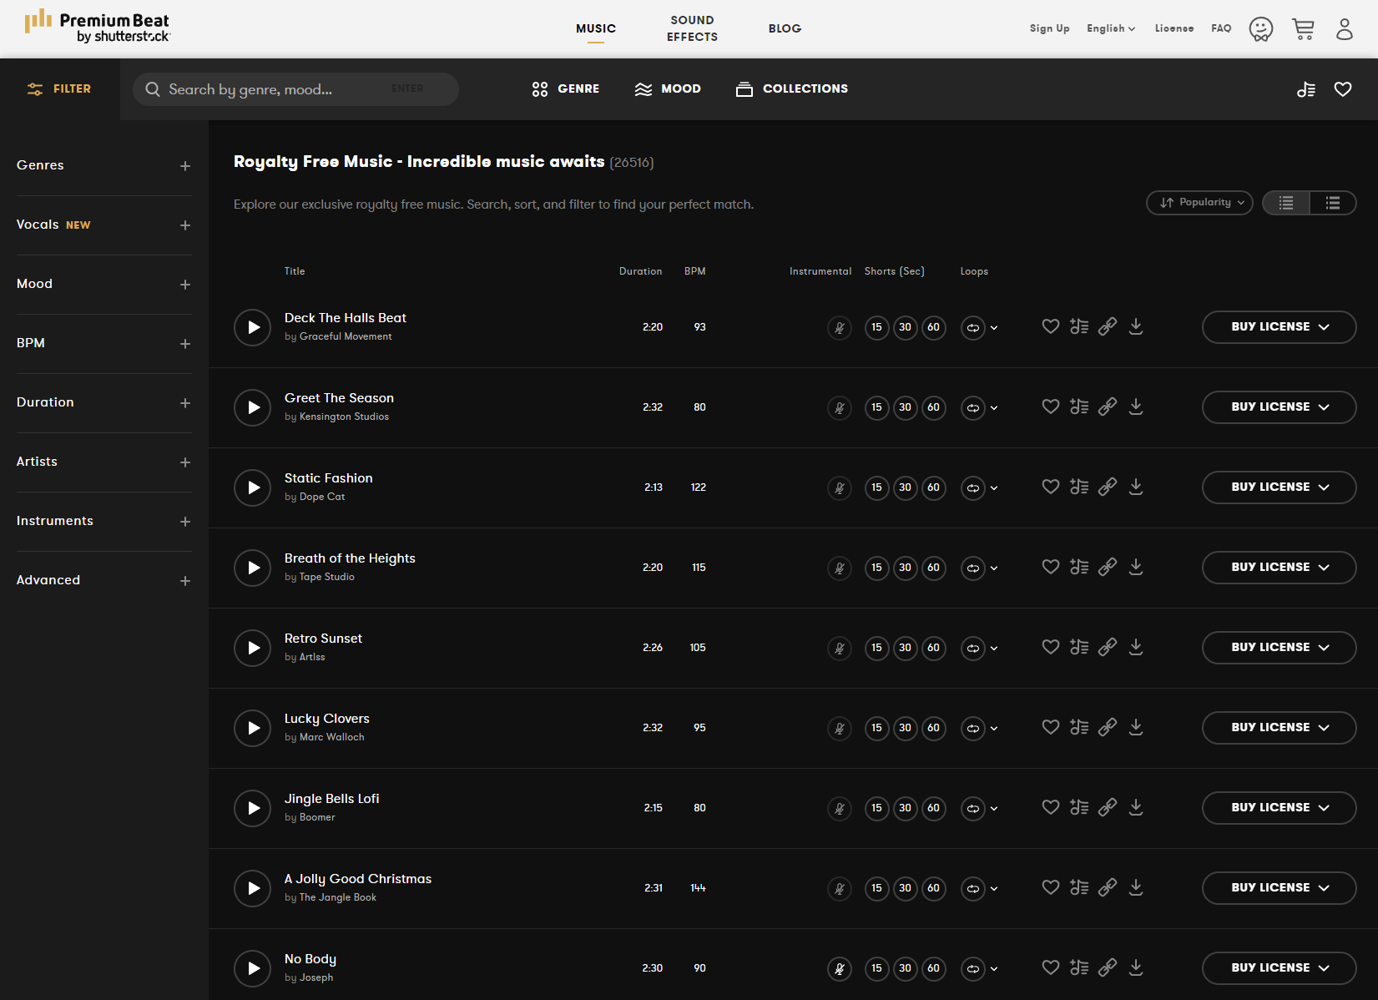This screenshot has width=1378, height=1000.
Task: Open favorites heart in top toolbar
Action: [1342, 89]
